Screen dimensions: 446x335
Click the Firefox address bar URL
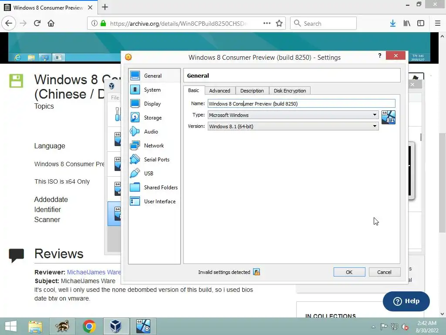(179, 24)
